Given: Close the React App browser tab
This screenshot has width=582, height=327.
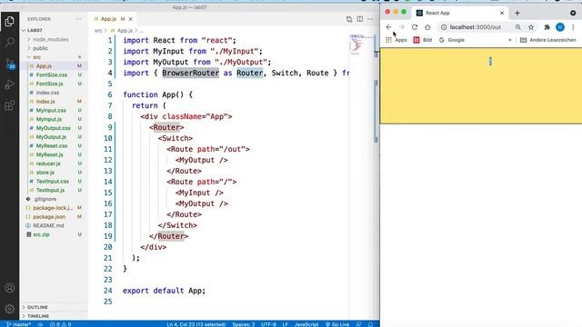Looking at the screenshot, I should click(x=502, y=13).
